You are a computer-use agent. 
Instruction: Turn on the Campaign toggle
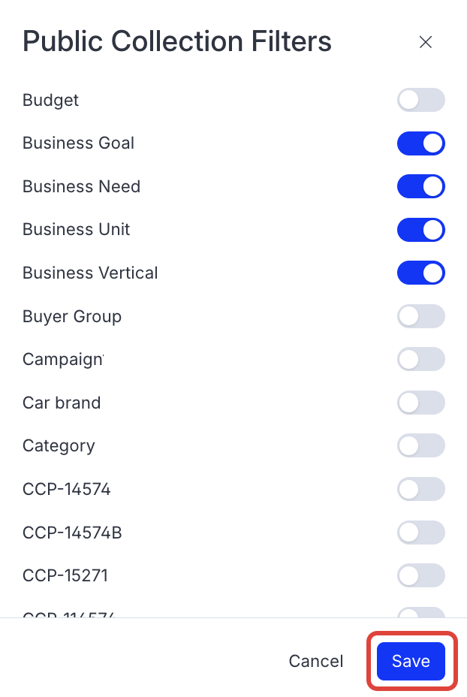click(420, 360)
